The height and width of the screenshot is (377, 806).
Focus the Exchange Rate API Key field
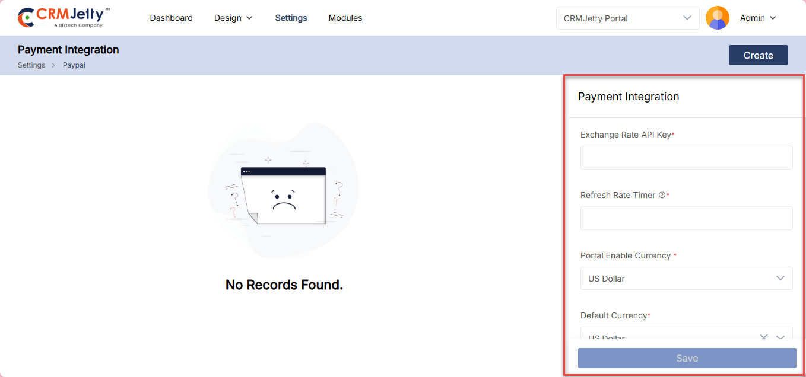coord(686,158)
